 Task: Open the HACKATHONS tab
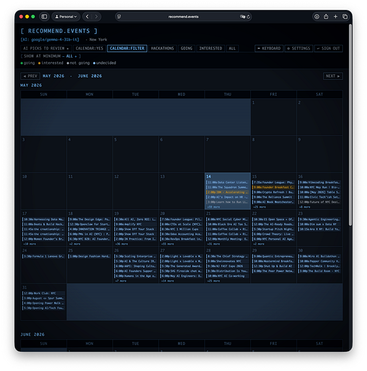pos(162,48)
